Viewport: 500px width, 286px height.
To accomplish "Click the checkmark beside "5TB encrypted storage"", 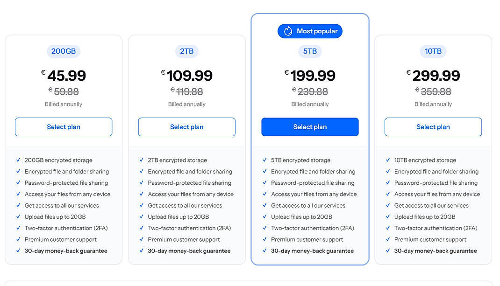I will click(x=265, y=160).
